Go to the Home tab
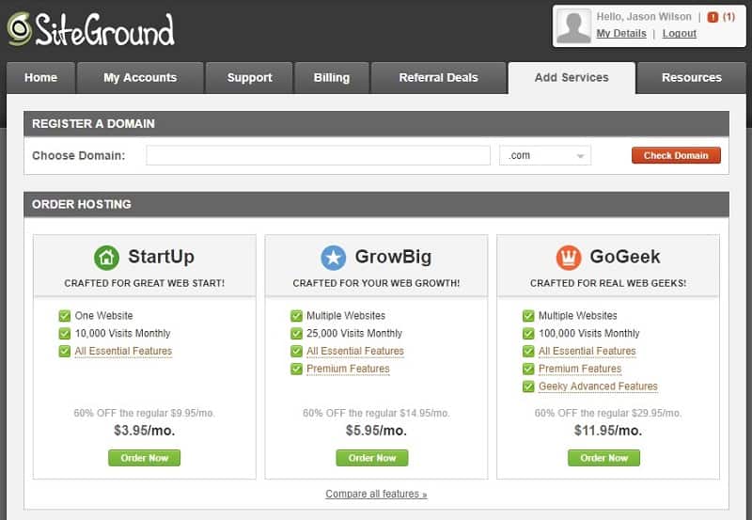Viewport: 752px width, 520px height. click(x=40, y=78)
